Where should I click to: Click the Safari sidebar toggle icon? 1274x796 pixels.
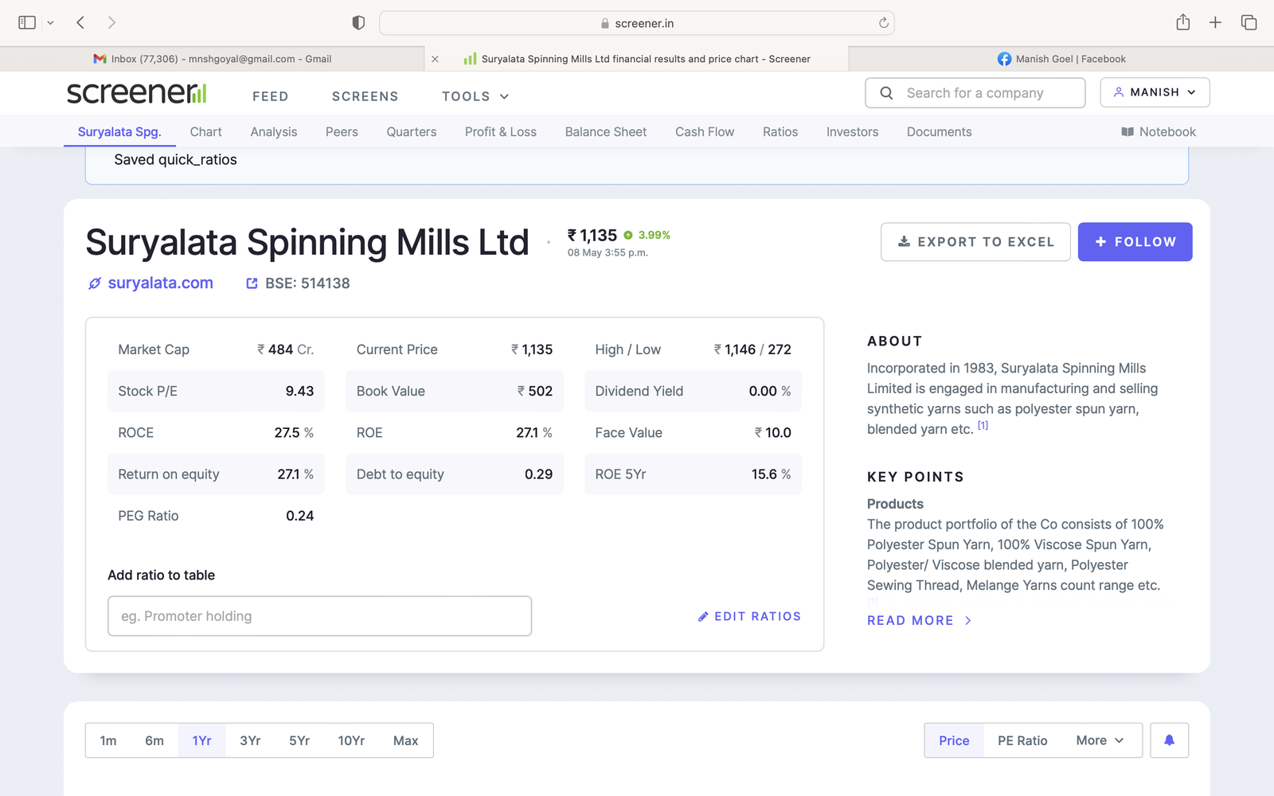tap(27, 23)
